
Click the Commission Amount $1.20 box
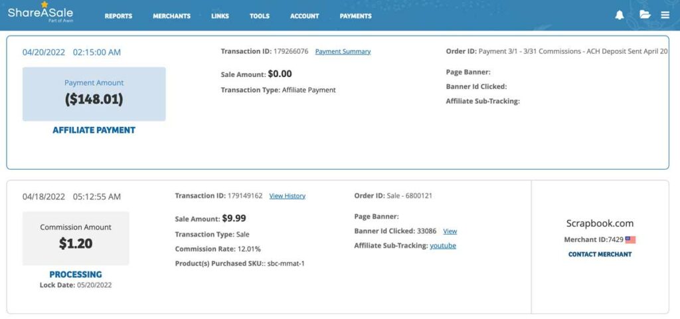(x=76, y=239)
